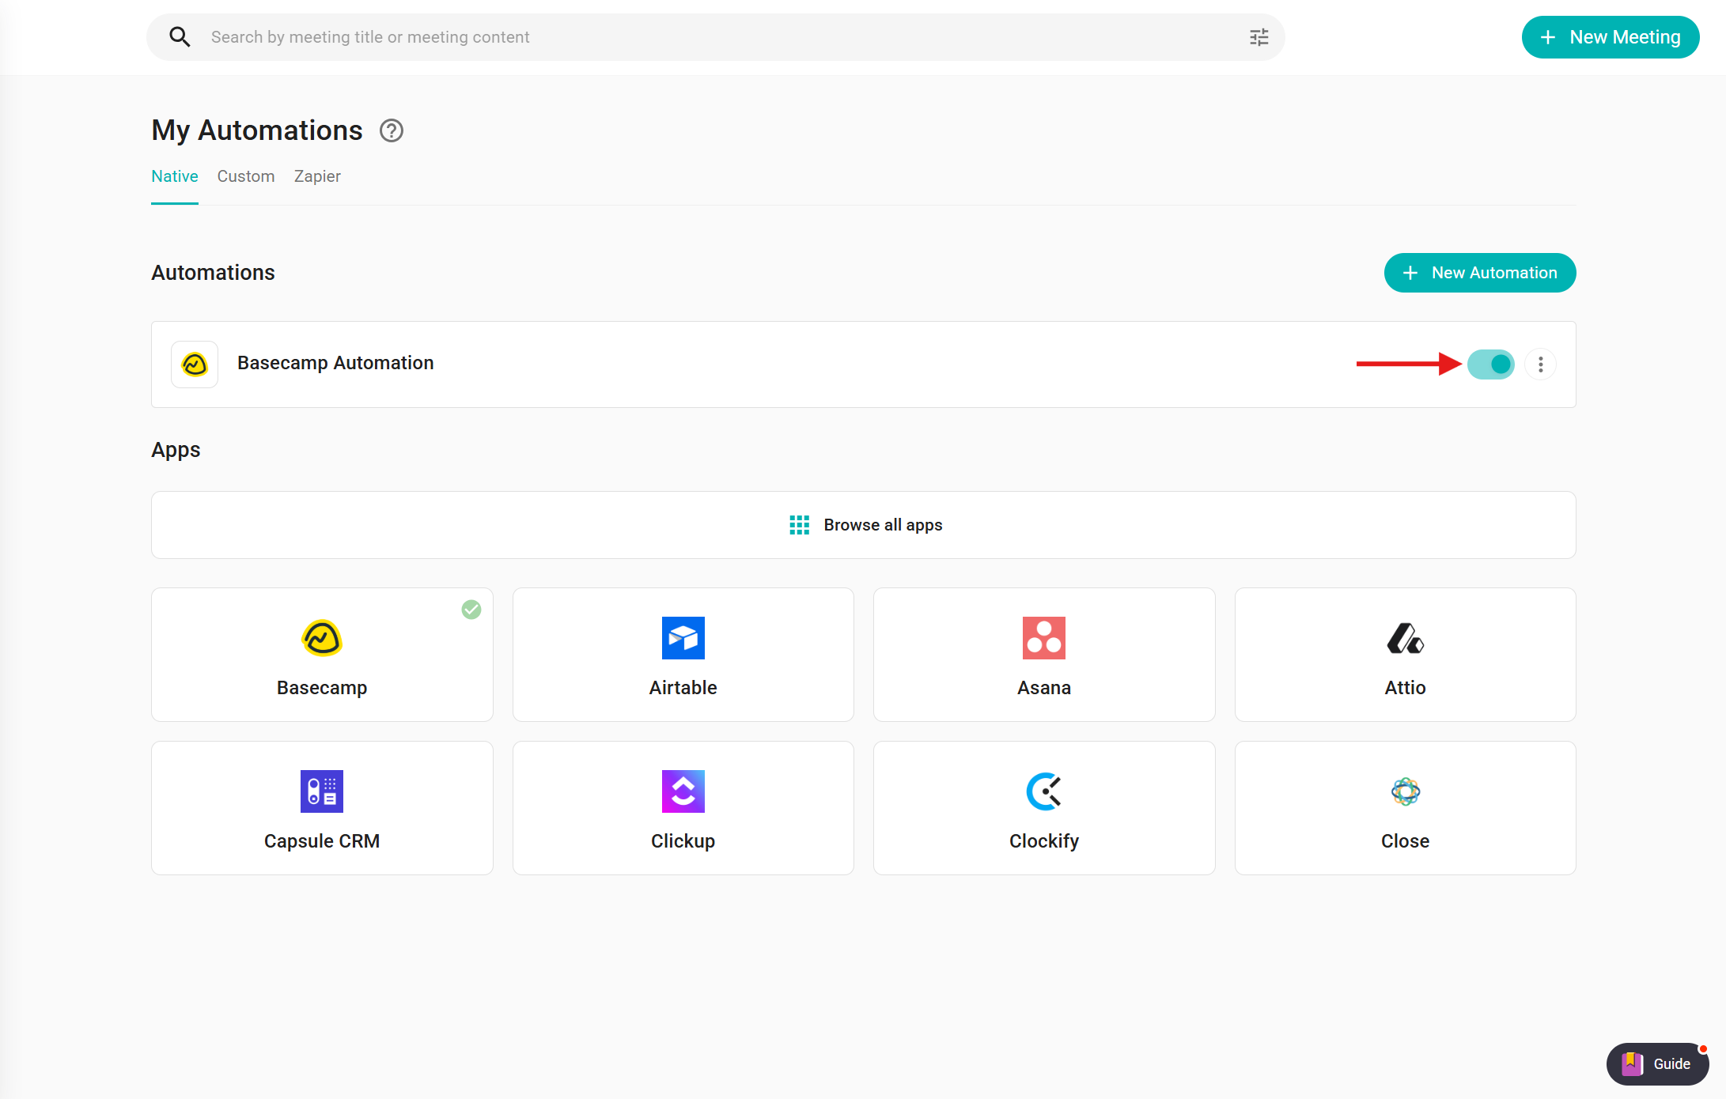Image resolution: width=1726 pixels, height=1099 pixels.
Task: Select the Capsule CRM app
Action: coord(322,807)
